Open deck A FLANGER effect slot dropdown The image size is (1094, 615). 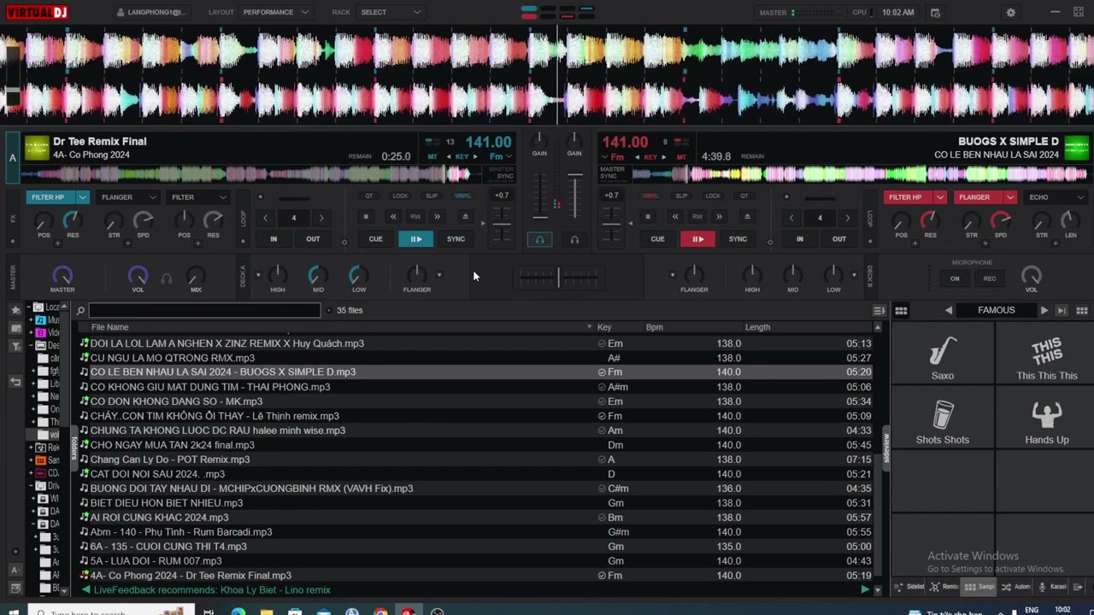tap(152, 197)
